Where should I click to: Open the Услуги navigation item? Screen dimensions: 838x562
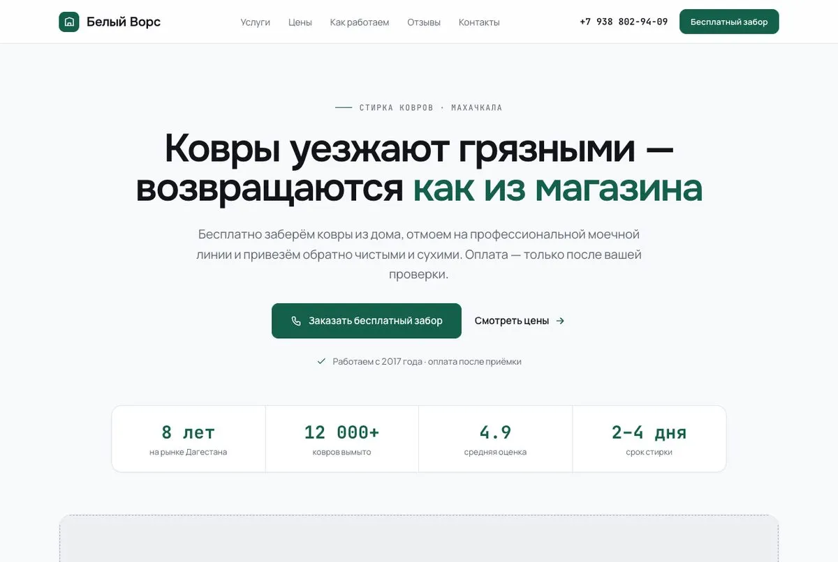pos(255,22)
